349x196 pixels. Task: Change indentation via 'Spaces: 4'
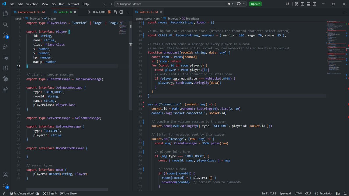[x=286, y=193]
